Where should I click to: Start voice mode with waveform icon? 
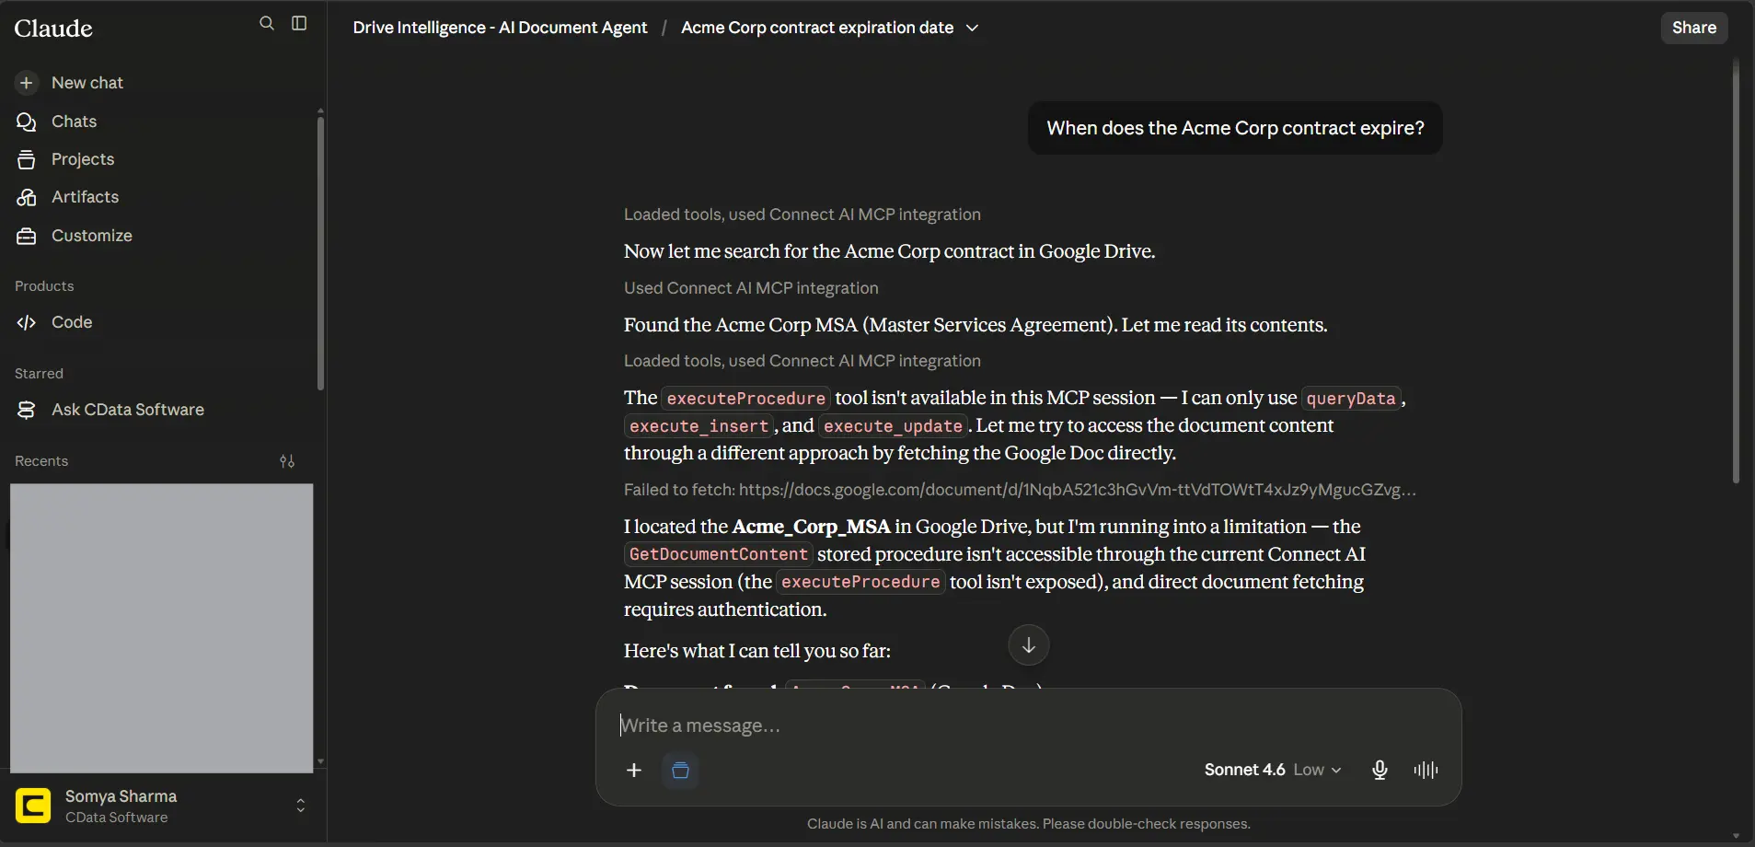click(1426, 771)
